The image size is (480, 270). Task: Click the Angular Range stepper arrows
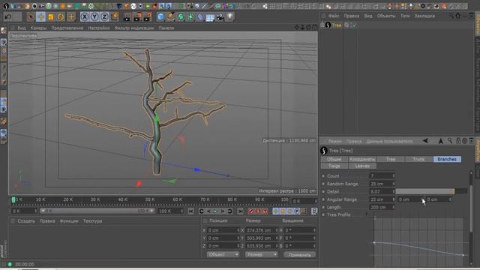[394, 199]
